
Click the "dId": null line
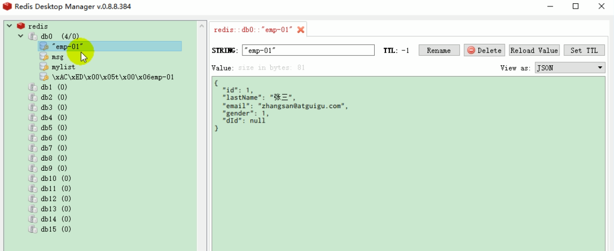(x=244, y=120)
